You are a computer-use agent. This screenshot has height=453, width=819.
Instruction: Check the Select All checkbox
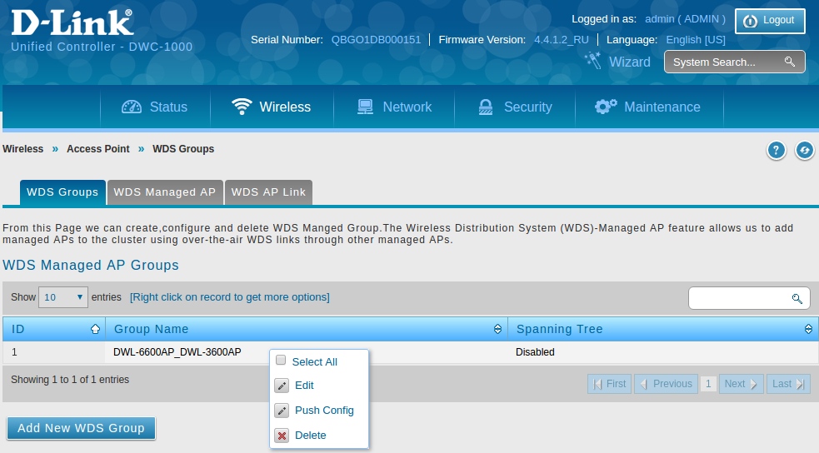coord(281,361)
